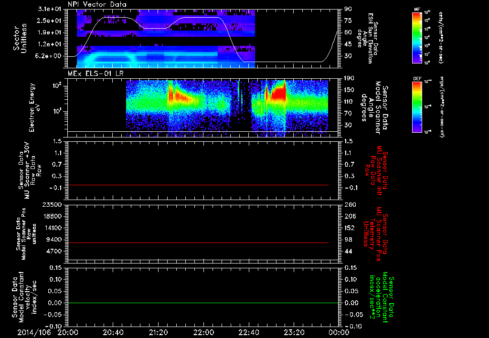Click the red 'MU Scanner Pos Telemetry' label
The width and height of the screenshot is (489, 338).
pos(376,234)
